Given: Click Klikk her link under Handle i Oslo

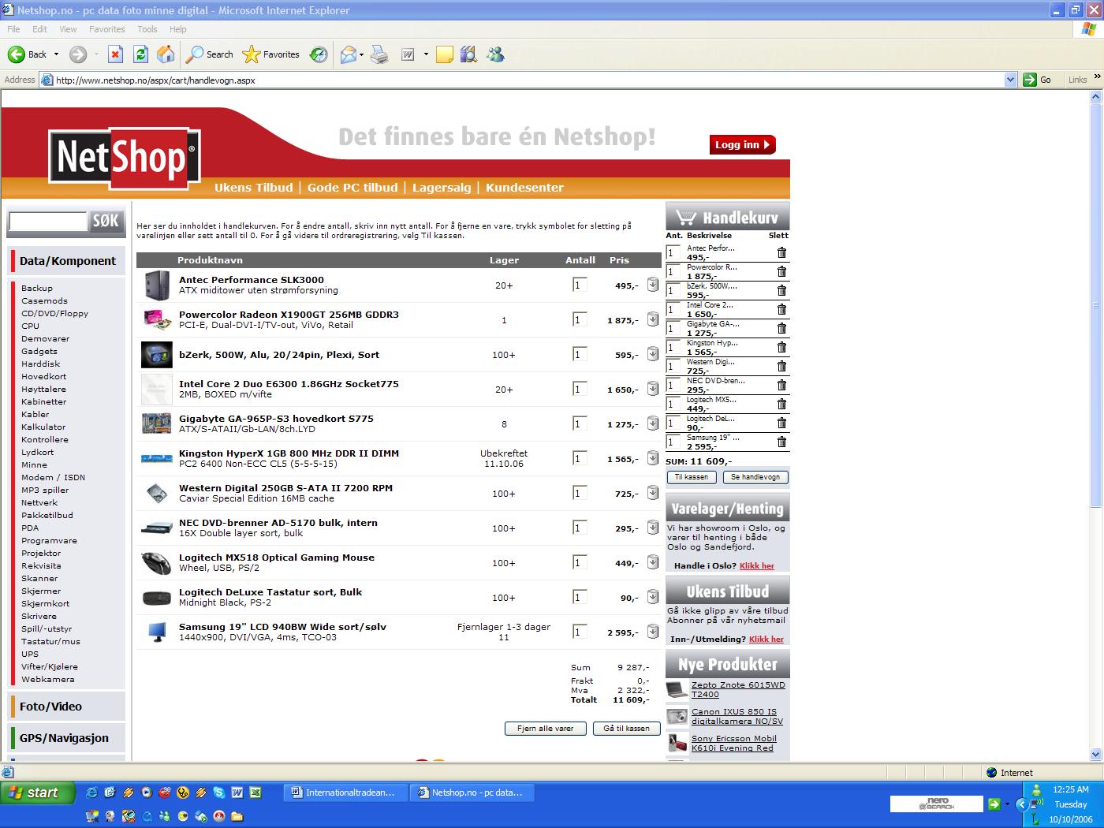Looking at the screenshot, I should tap(757, 566).
